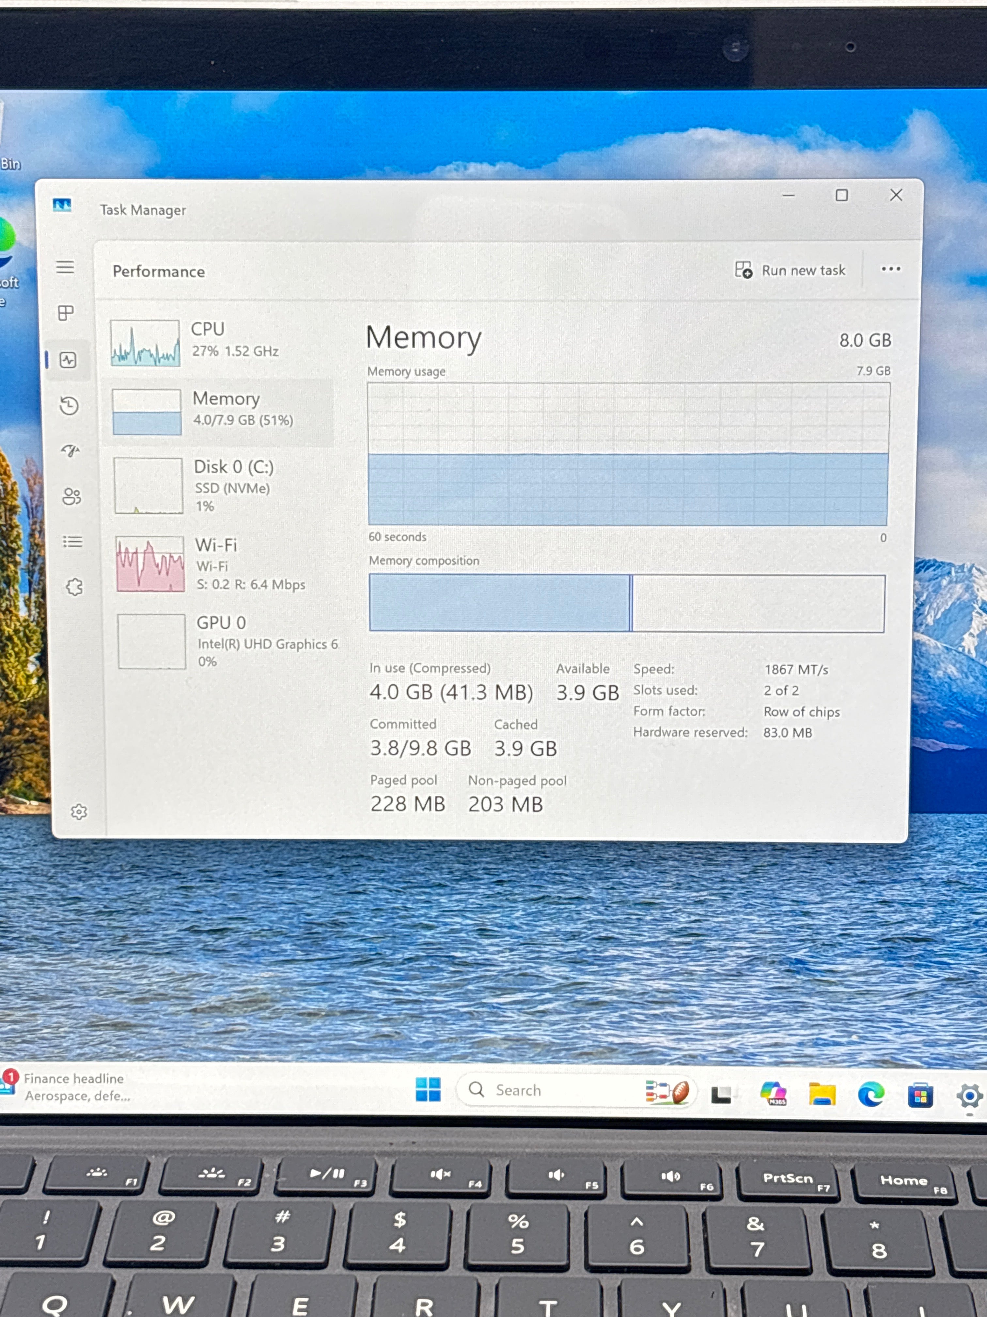Open the Users page icon
987x1317 pixels.
click(72, 496)
